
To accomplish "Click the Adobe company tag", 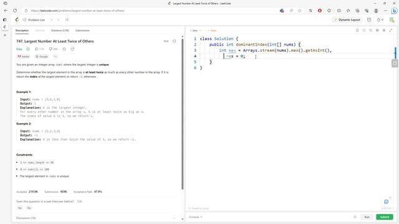I will point(24,57).
